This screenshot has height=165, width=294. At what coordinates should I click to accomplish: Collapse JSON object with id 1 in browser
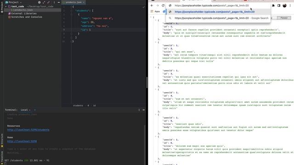156,20
